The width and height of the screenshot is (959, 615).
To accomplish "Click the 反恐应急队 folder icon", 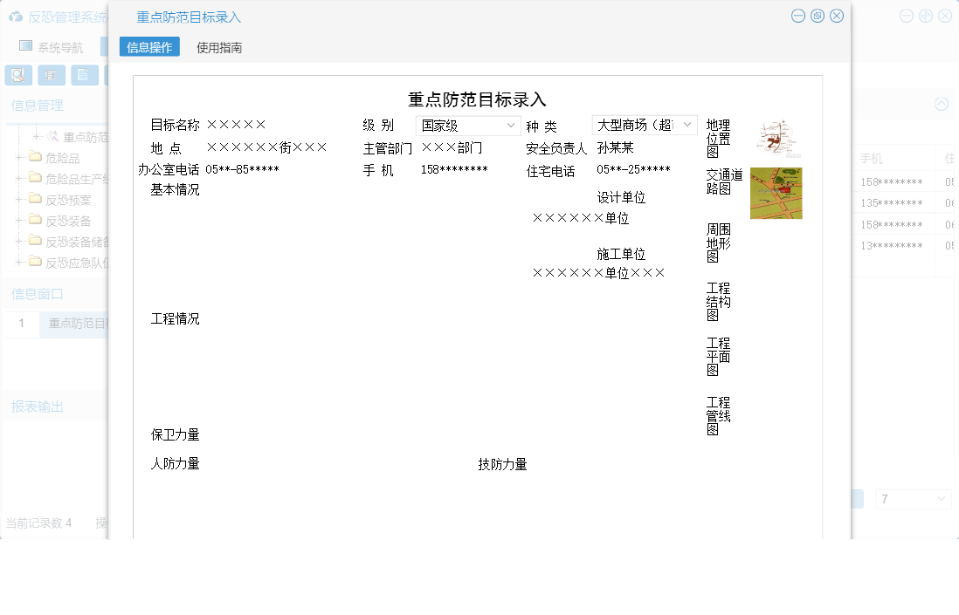I will [37, 261].
